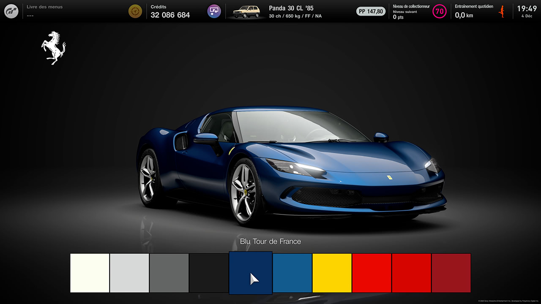Select the light silver color swatch

(129, 273)
